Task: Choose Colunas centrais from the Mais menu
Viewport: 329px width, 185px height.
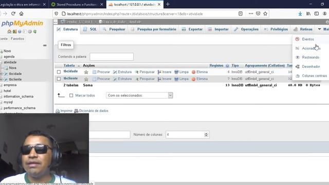Action: 314,76
